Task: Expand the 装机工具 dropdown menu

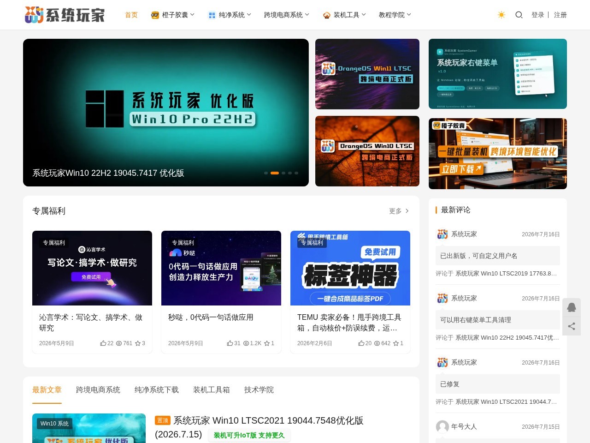Action: click(364, 15)
